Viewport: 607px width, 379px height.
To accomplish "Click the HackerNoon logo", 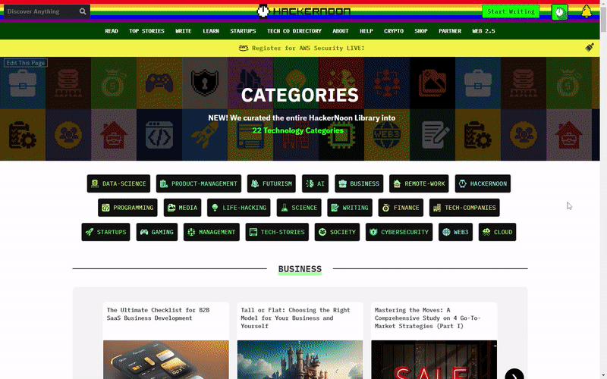I will 304,11.
